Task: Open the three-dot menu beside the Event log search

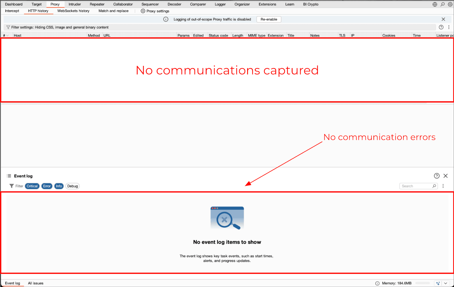Action: click(x=443, y=186)
